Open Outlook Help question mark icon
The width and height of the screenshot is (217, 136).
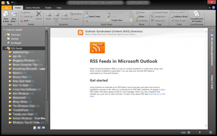click(214, 8)
